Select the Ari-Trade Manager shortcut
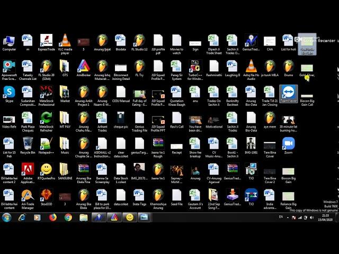The width and height of the screenshot is (339, 254). tap(28, 199)
